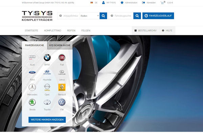Image resolution: width=203 pixels, height=139 pixels.
Task: Click the Lexus label text
Action: (62, 80)
